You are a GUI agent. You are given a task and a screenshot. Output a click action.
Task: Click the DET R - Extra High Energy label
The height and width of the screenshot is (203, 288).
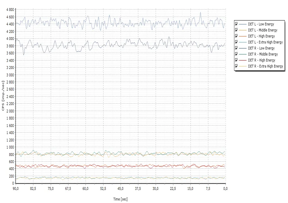(x=266, y=66)
